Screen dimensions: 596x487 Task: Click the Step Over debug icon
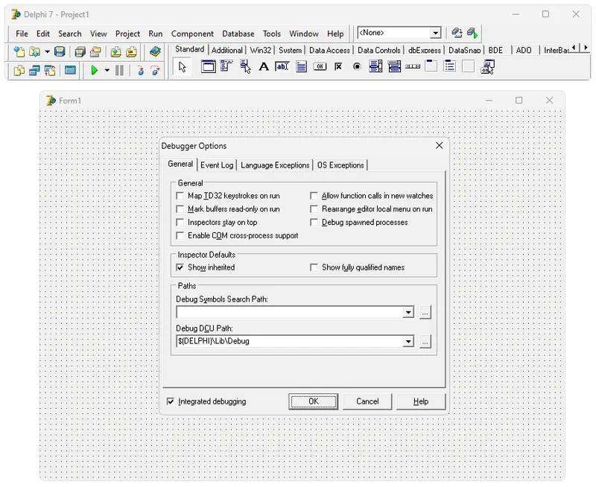click(156, 70)
